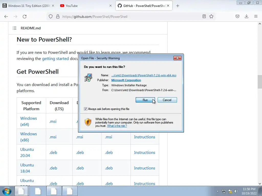The height and width of the screenshot is (196, 262).
Task: Click the page scrollbar up arrow
Action: [260, 24]
